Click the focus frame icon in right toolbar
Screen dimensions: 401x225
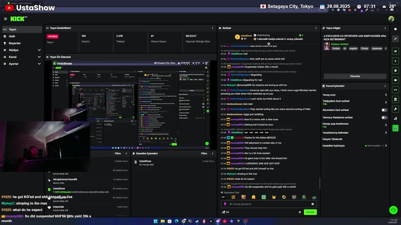coord(395,51)
